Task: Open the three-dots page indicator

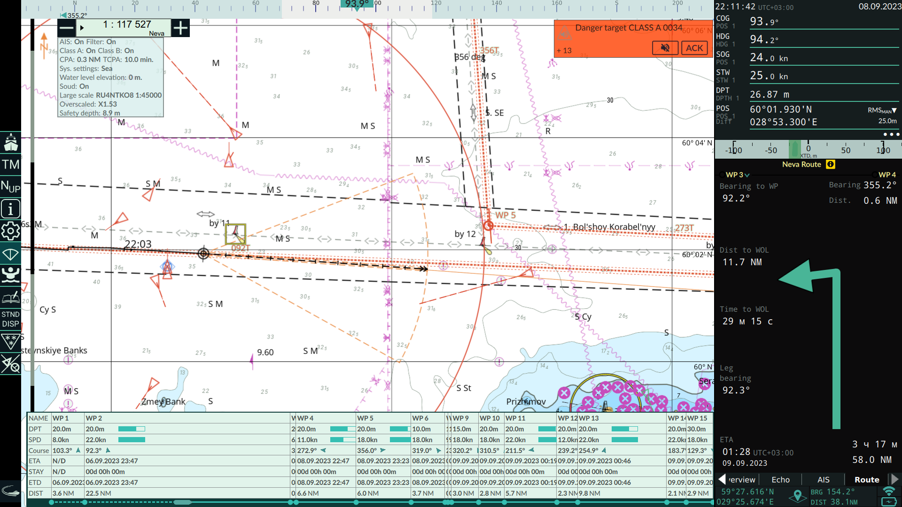Action: click(891, 134)
